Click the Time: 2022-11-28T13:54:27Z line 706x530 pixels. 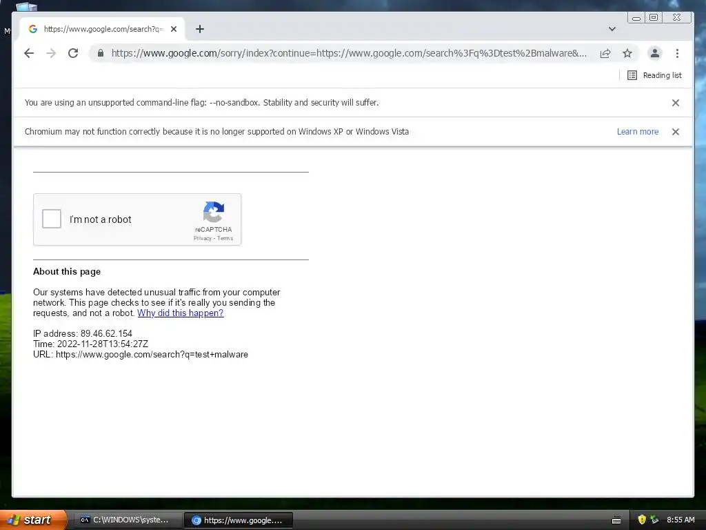(x=90, y=344)
